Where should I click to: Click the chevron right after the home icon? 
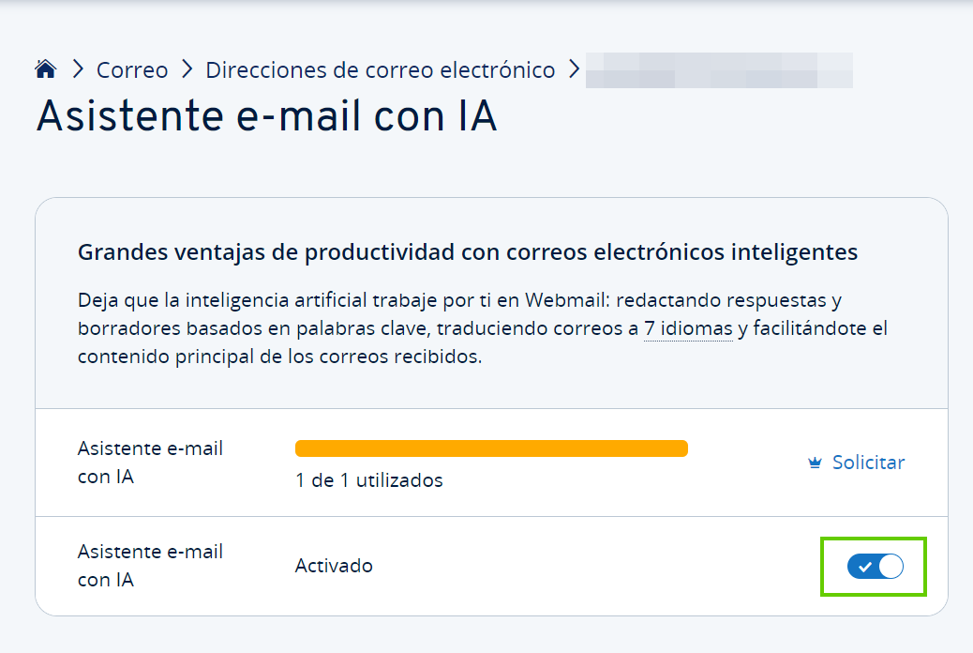pos(79,69)
